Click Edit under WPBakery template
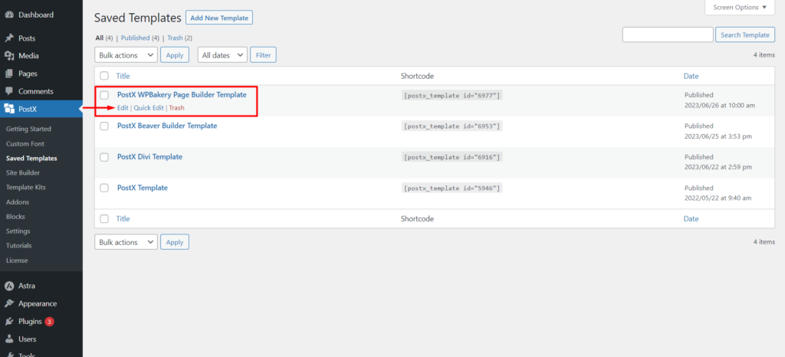 tap(123, 107)
